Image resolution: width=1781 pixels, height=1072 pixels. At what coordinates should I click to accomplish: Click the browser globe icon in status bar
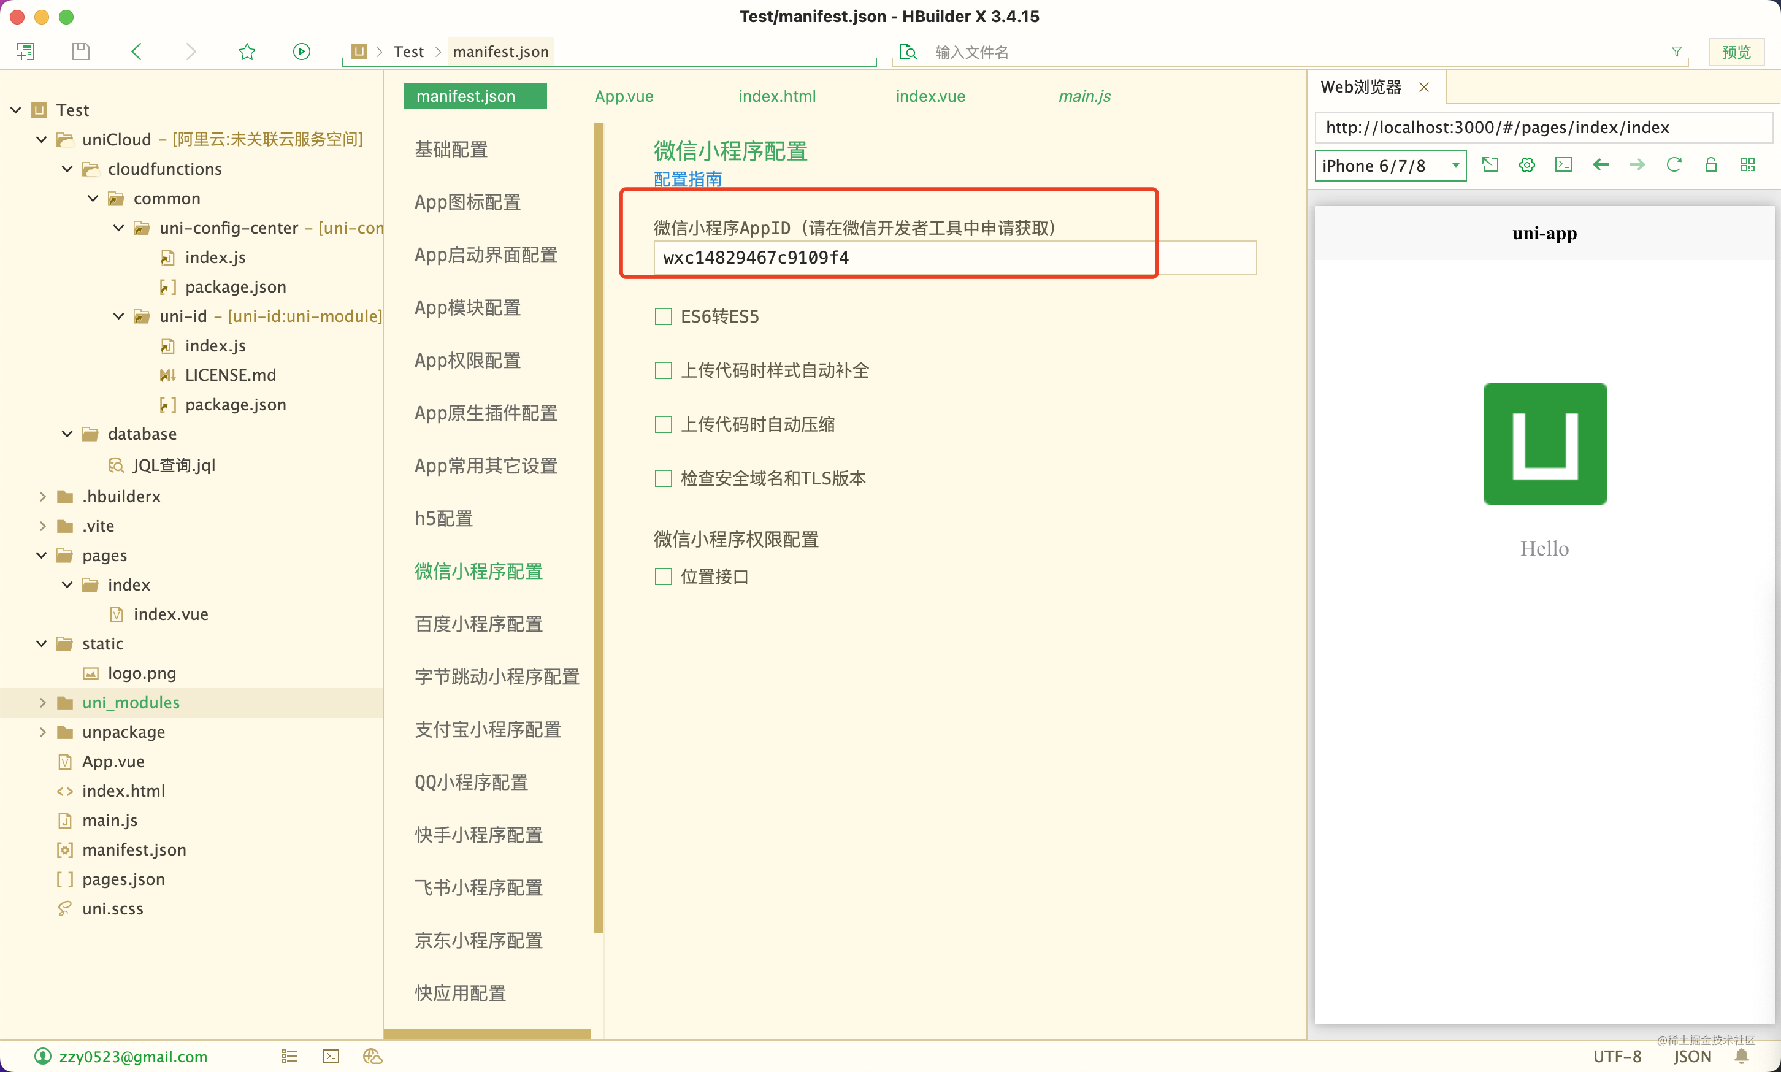point(373,1056)
